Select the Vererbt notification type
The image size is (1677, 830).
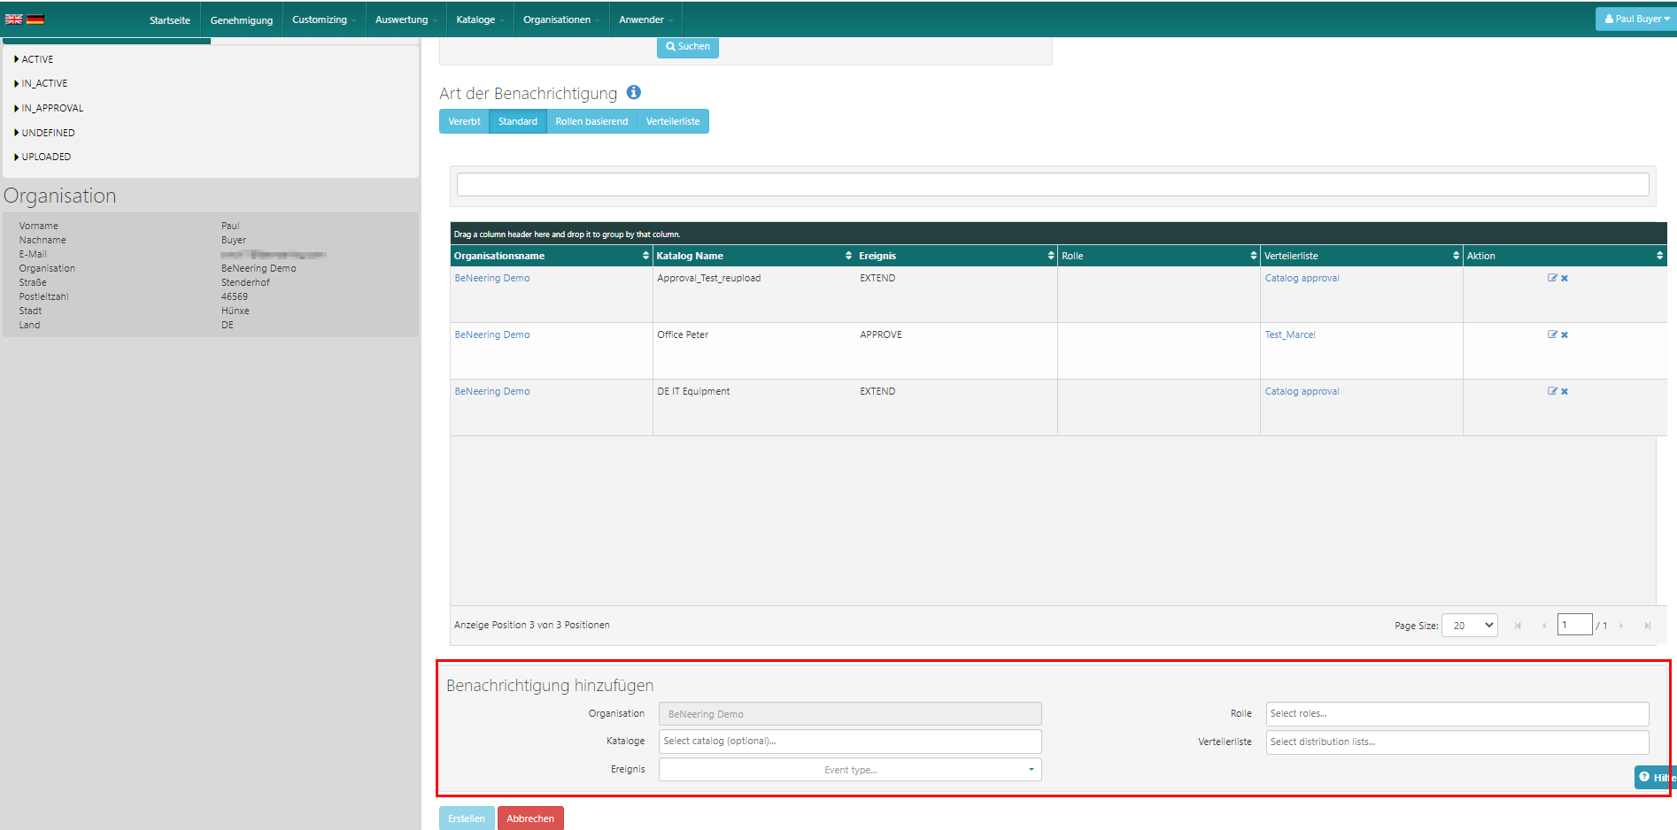[464, 121]
